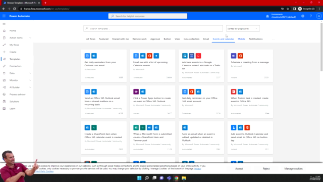323x182 pixels.
Task: Expand the Action items section
Action: coord(30,38)
